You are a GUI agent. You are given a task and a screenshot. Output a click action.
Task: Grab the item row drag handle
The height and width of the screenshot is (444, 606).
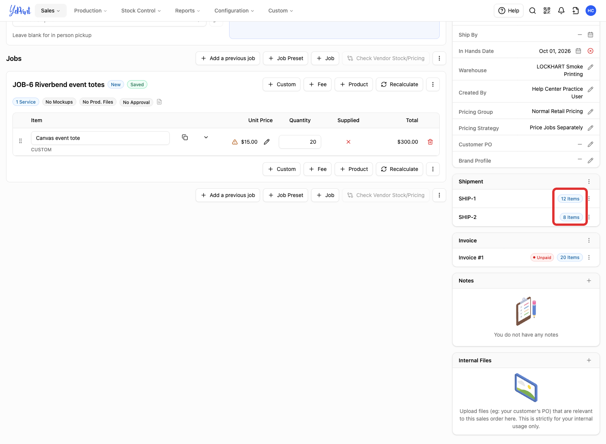click(x=20, y=141)
